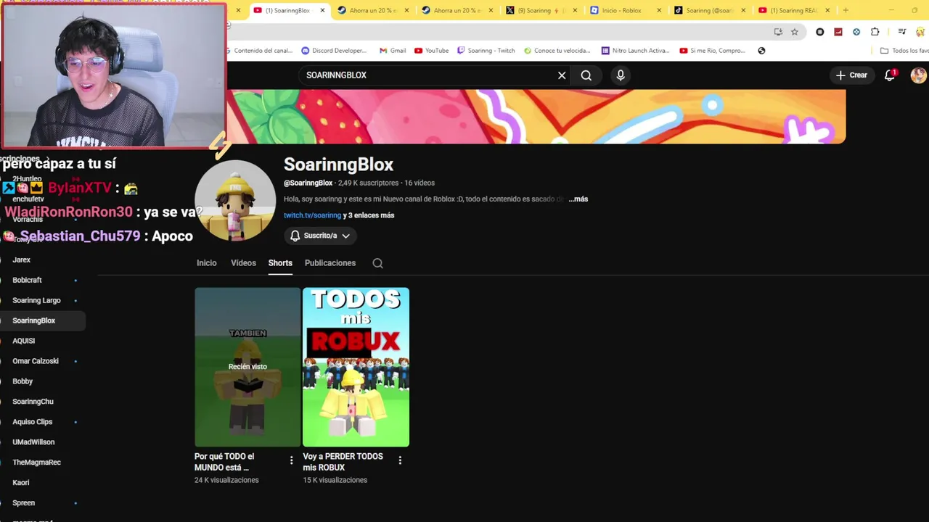Open the Si me Rio, Compro bookmark
Screen dimensions: 929x522
point(713,51)
